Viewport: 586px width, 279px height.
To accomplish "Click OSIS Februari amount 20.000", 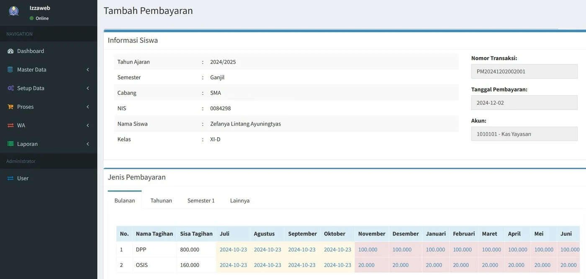I will tap(461, 265).
